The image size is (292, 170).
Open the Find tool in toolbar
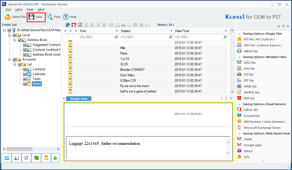[53, 17]
